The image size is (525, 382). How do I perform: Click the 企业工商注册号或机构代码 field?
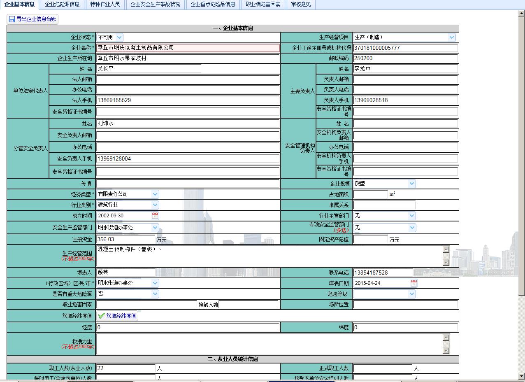point(405,48)
